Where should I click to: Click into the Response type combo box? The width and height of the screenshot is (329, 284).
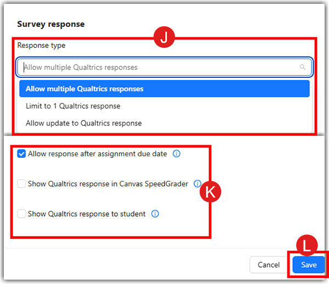pyautogui.click(x=159, y=67)
